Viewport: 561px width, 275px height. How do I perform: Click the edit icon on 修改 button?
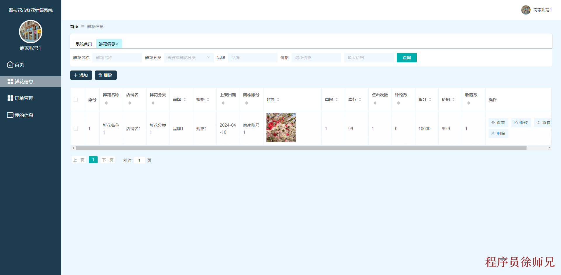(x=516, y=123)
